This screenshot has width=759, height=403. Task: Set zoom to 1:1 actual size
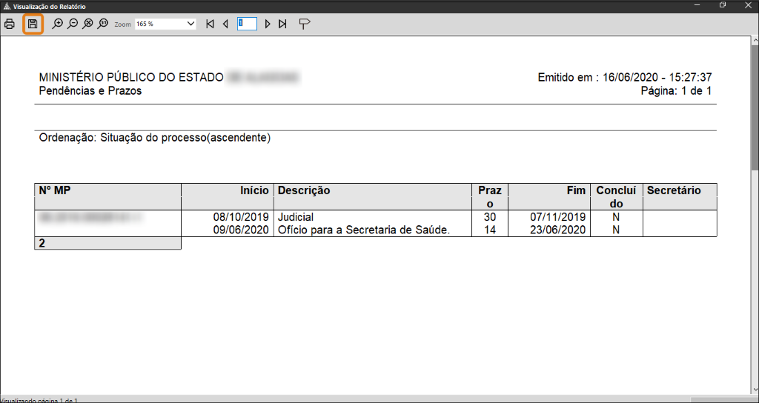(102, 24)
